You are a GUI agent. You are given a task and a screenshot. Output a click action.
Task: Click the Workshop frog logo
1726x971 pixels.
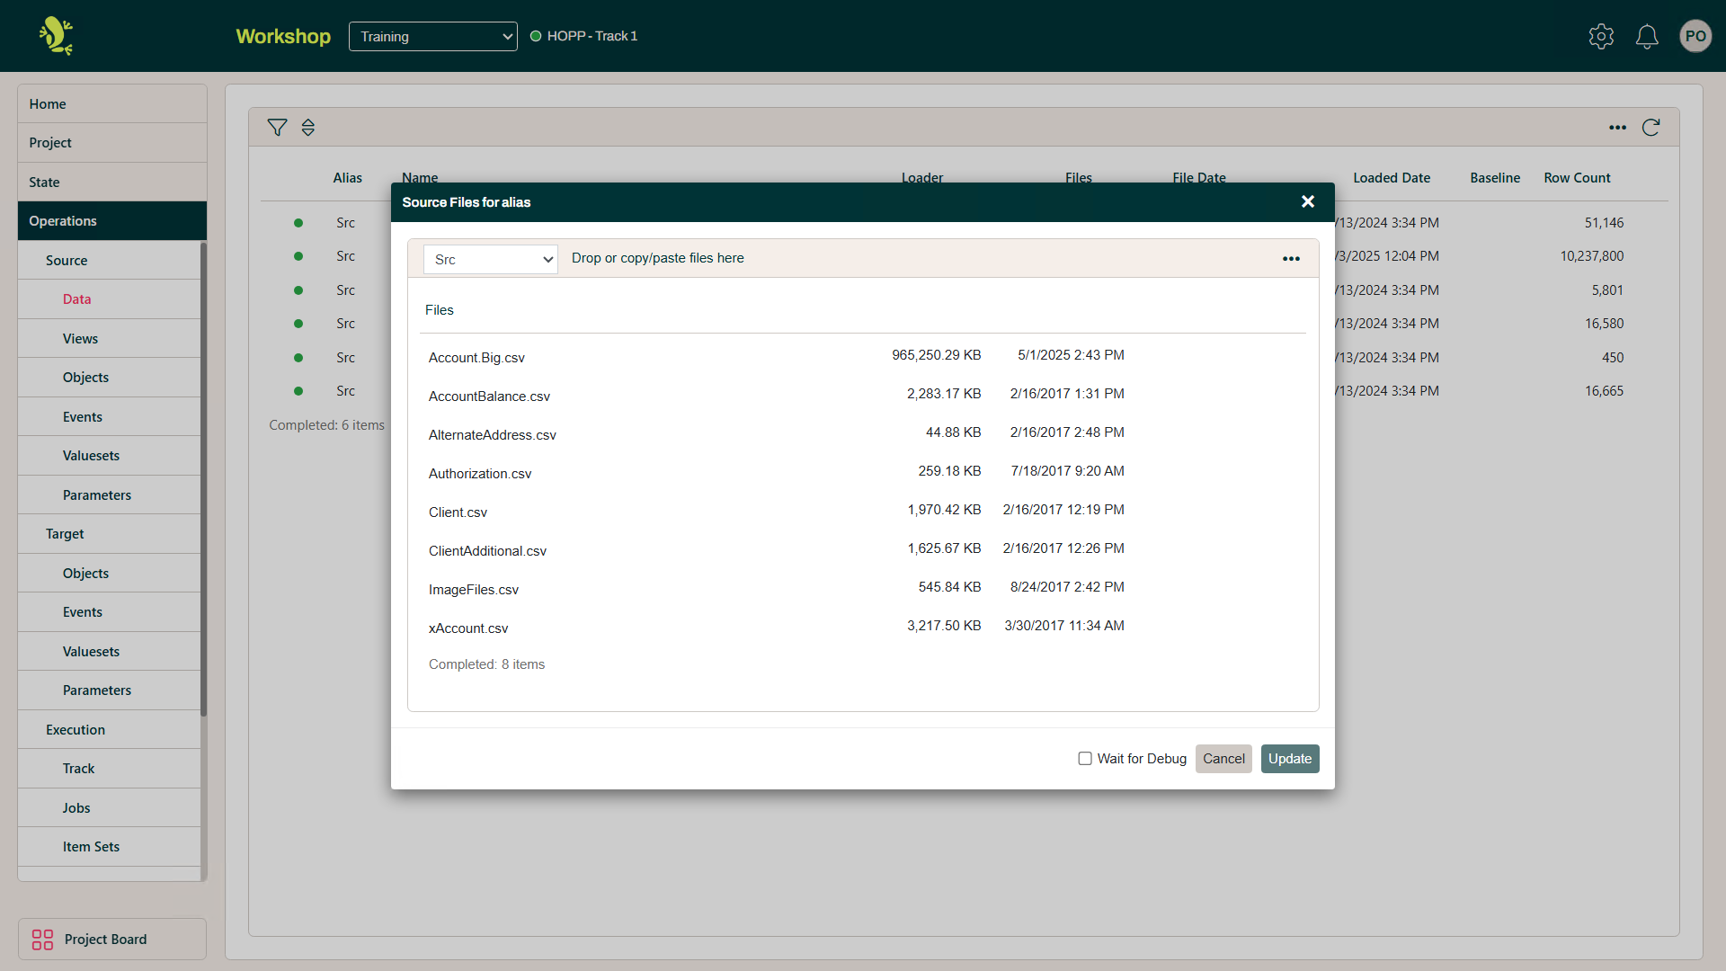(x=56, y=36)
